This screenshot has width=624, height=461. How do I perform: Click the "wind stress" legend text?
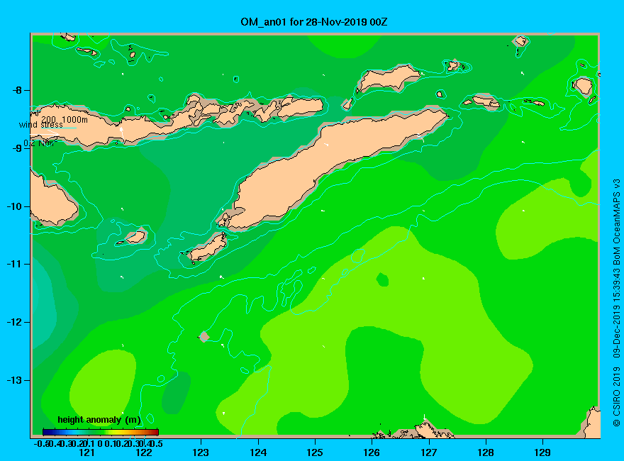pos(40,125)
